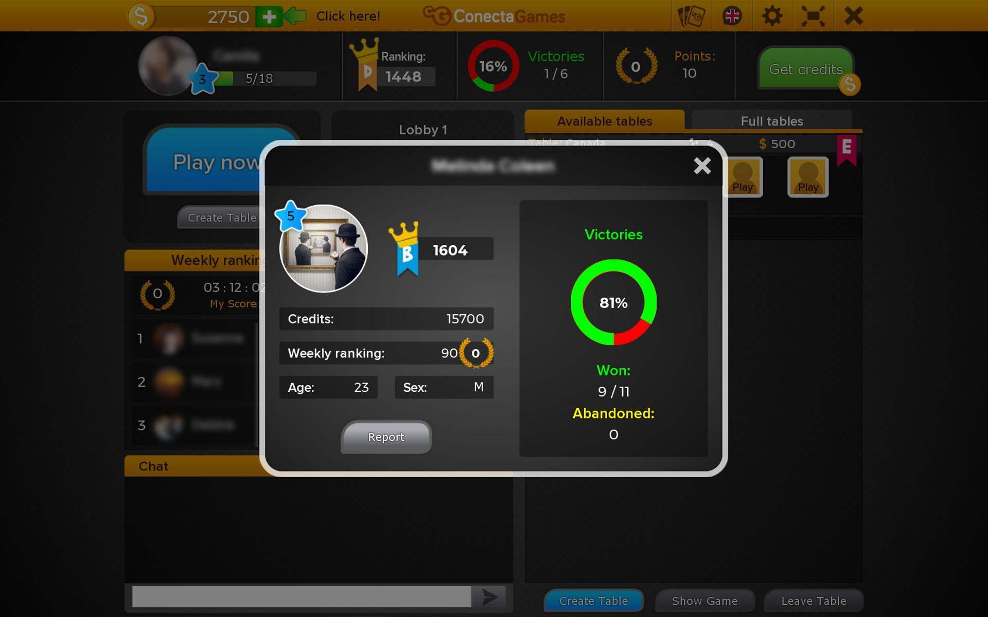Click the settings gear icon top right
Screen dimensions: 988x617
pos(772,15)
